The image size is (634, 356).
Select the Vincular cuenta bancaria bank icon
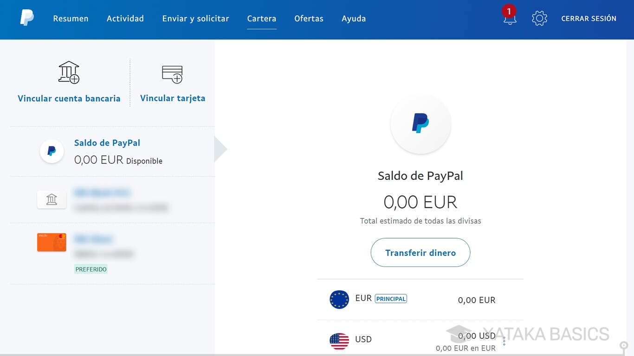[69, 72]
